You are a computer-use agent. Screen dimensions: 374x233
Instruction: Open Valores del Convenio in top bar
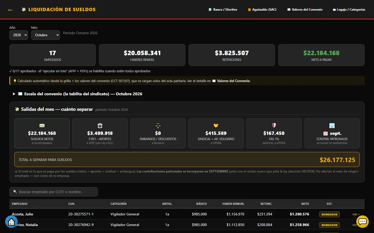click(x=305, y=10)
